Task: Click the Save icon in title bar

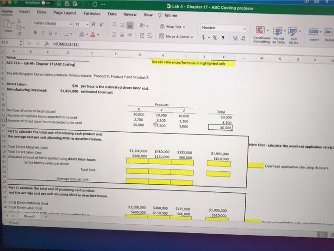Action: point(67,4)
